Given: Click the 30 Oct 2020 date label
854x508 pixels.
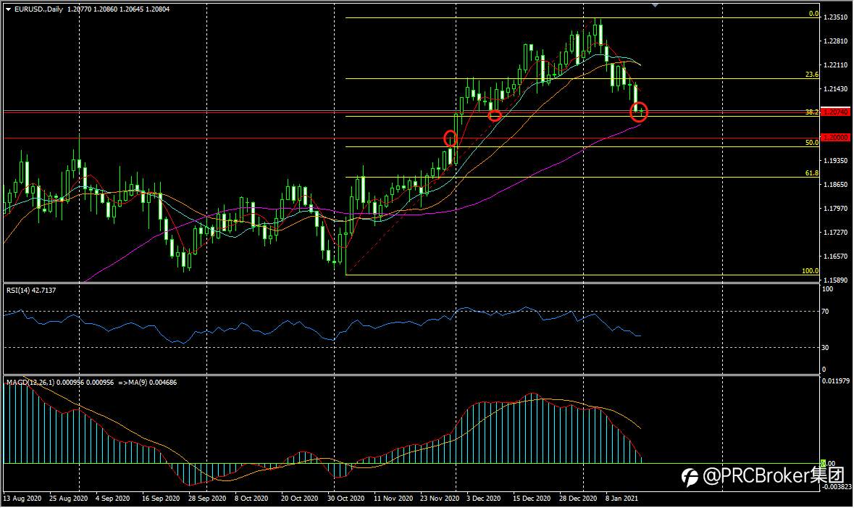Looking at the screenshot, I should (346, 499).
